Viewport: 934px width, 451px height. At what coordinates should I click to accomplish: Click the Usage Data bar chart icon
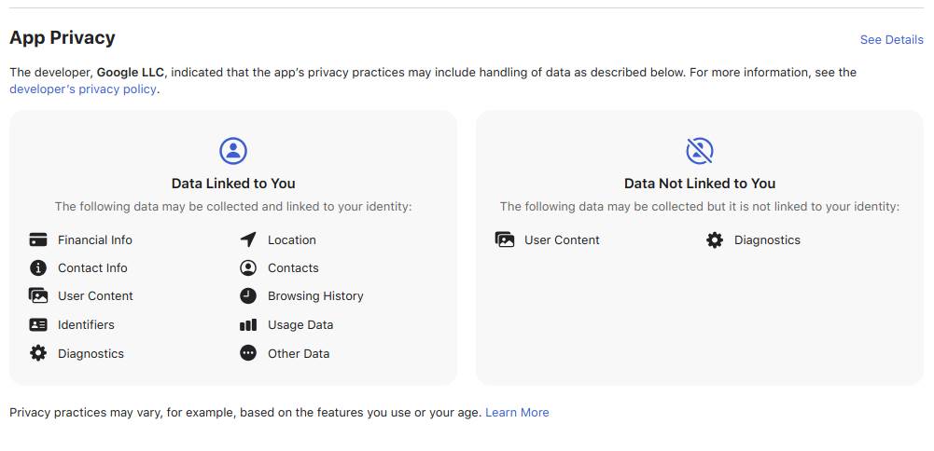pyautogui.click(x=248, y=324)
